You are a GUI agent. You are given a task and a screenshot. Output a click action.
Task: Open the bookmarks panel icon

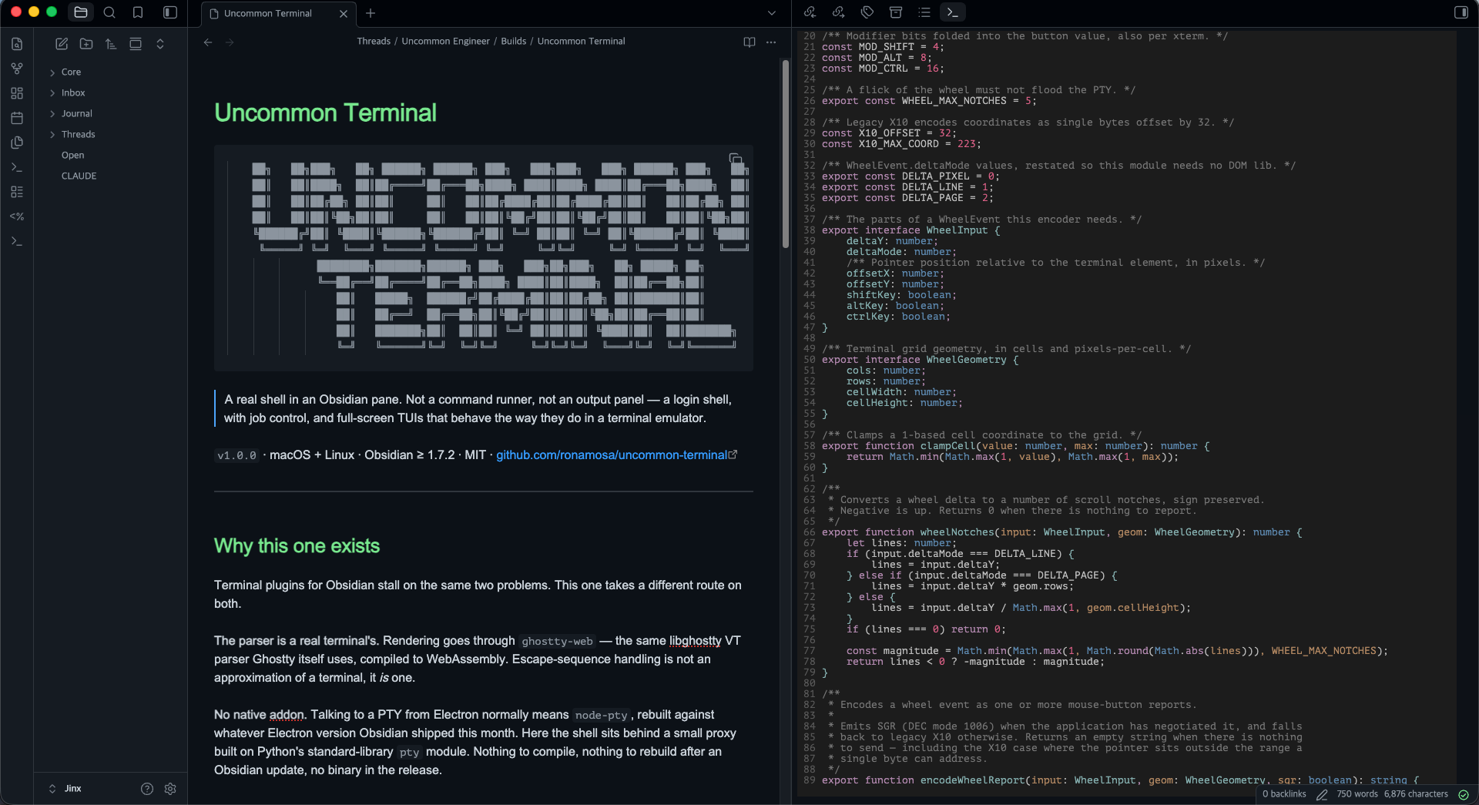pyautogui.click(x=138, y=12)
